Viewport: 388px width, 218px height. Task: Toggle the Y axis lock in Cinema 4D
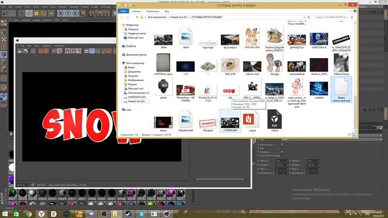(x=68, y=13)
